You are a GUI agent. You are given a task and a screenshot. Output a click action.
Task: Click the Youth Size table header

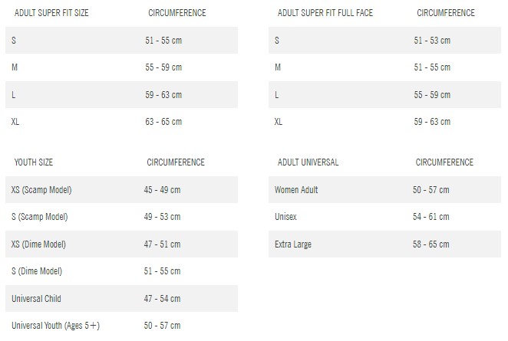click(34, 162)
